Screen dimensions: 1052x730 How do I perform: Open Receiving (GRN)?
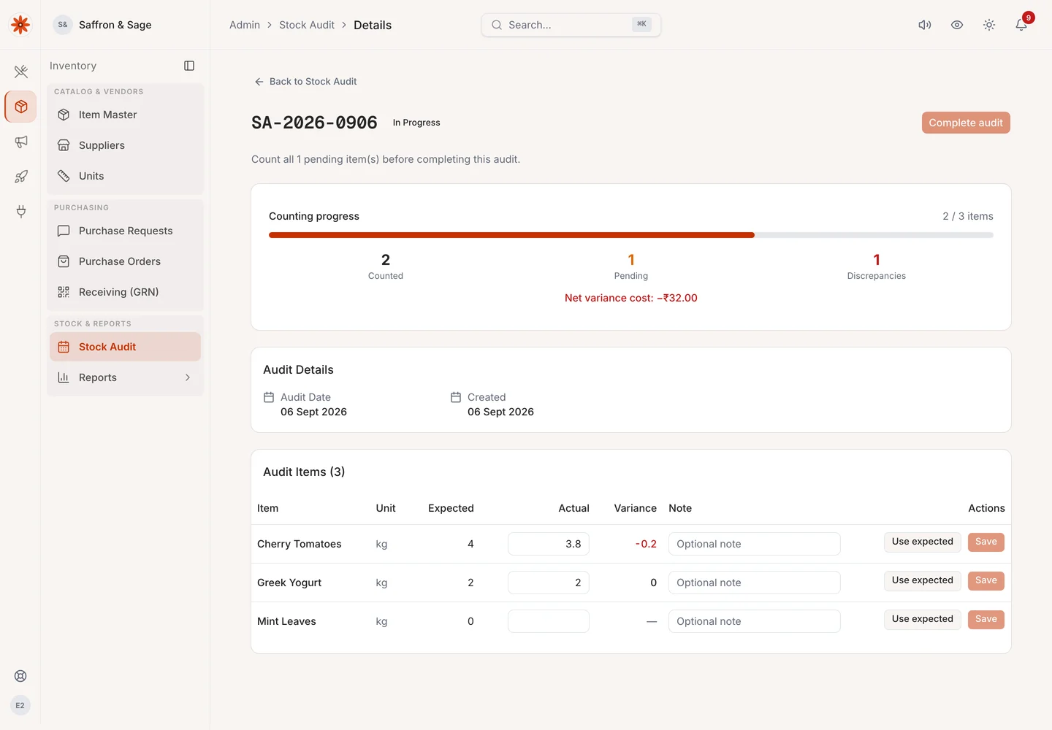point(125,292)
